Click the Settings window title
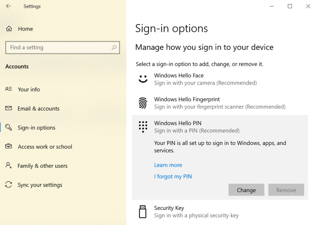The height and width of the screenshot is (225, 314). [32, 6]
